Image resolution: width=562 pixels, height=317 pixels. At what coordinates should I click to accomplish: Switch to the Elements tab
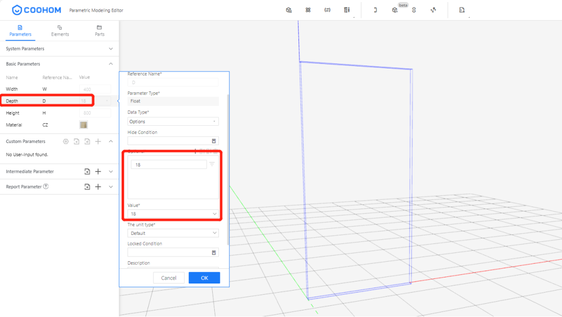click(60, 31)
